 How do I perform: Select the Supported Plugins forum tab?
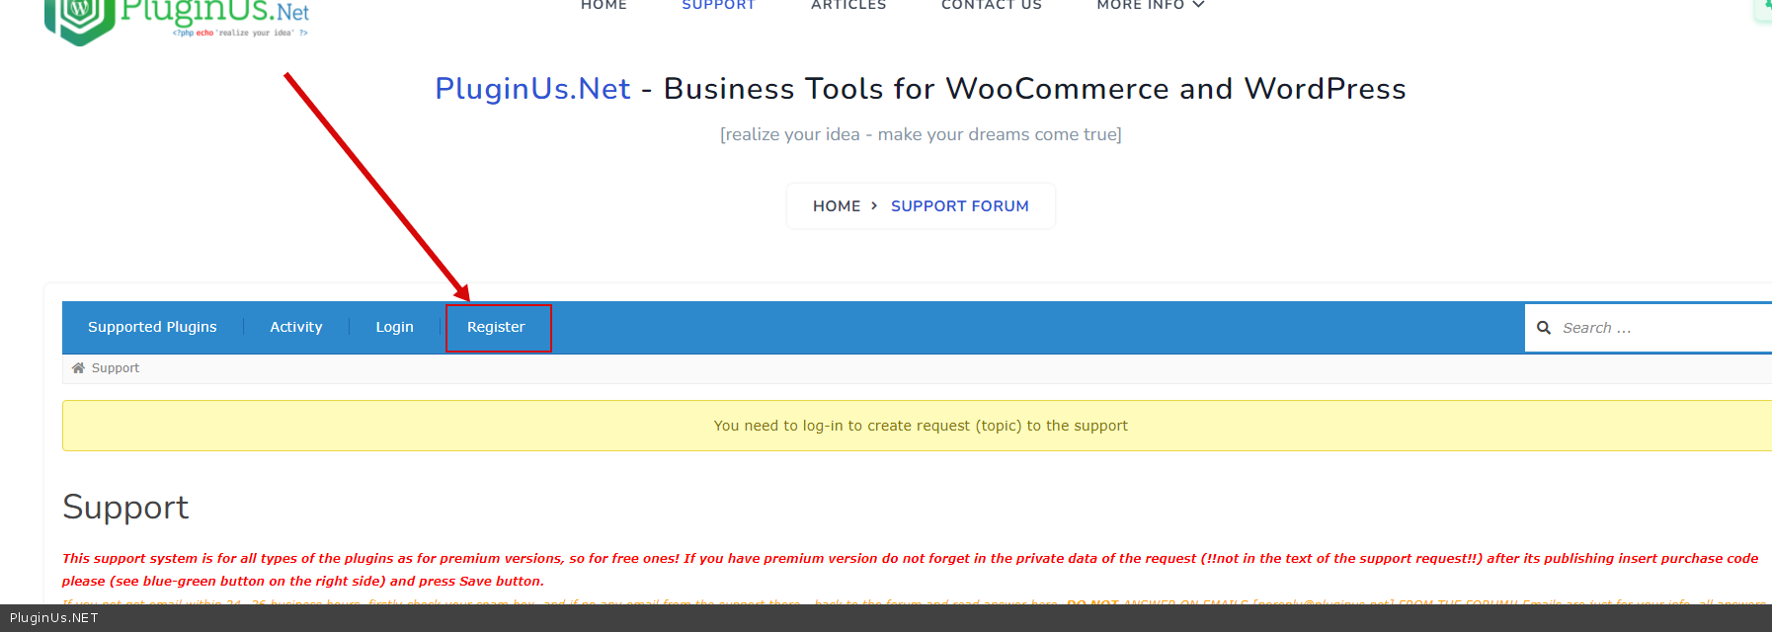pos(152,327)
